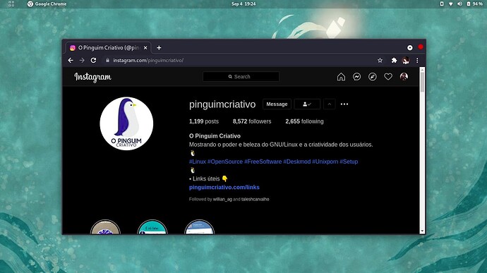Open the #OpenSource hashtag
Viewport: 487px width, 273px height.
(x=225, y=162)
